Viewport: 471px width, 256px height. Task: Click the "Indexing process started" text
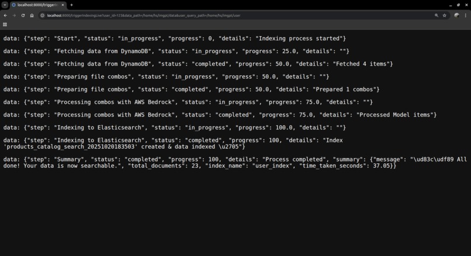299,38
